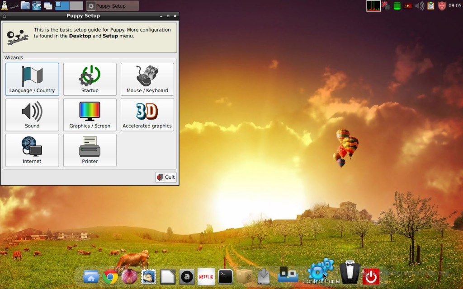Open Graphics / Screen settings
Screen dimensions: 463x289
coord(90,115)
